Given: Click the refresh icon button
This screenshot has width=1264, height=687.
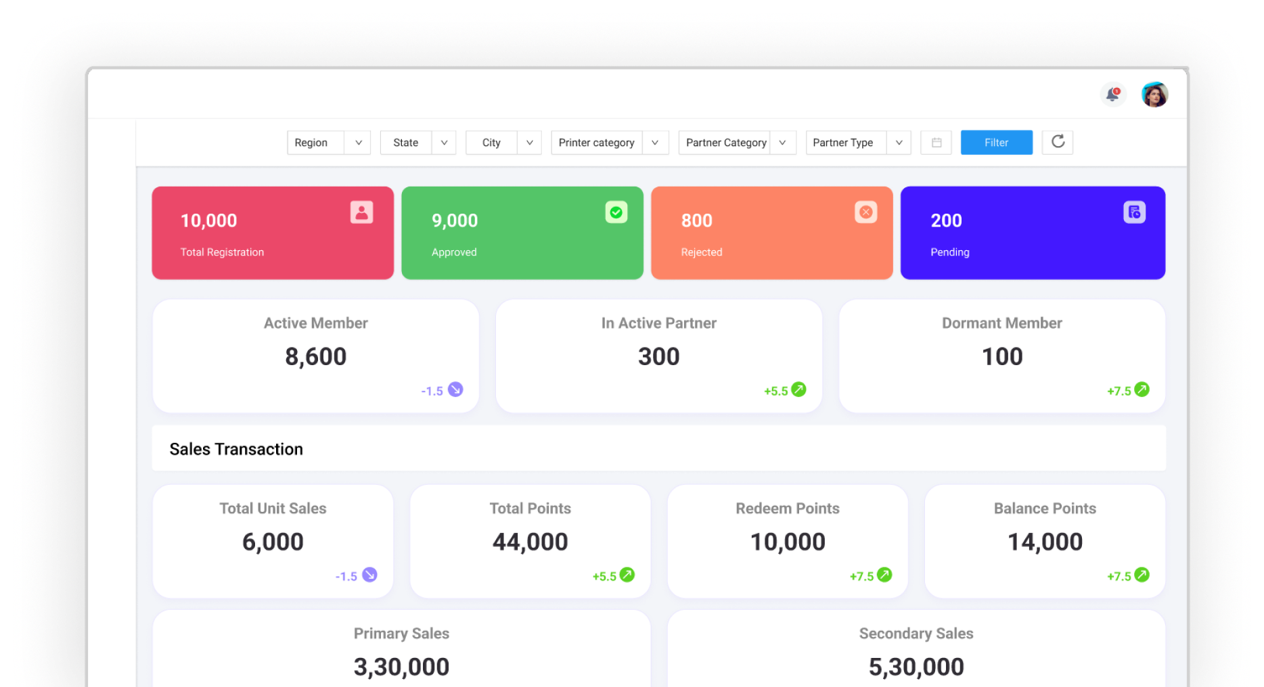Looking at the screenshot, I should click(1058, 142).
